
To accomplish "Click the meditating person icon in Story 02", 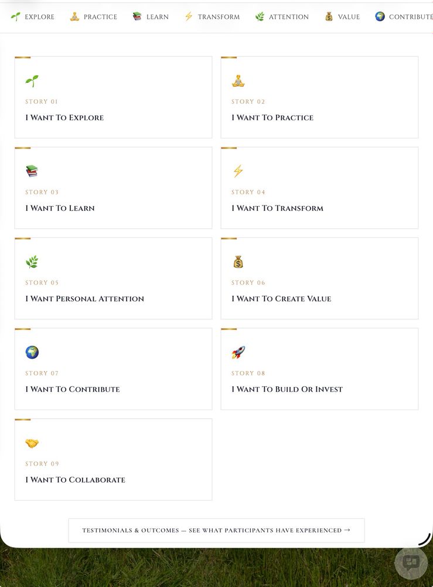I will 238,81.
